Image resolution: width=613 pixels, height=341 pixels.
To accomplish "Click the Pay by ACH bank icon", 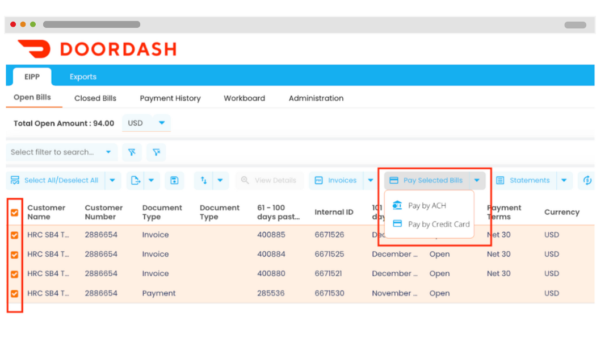I will (397, 205).
